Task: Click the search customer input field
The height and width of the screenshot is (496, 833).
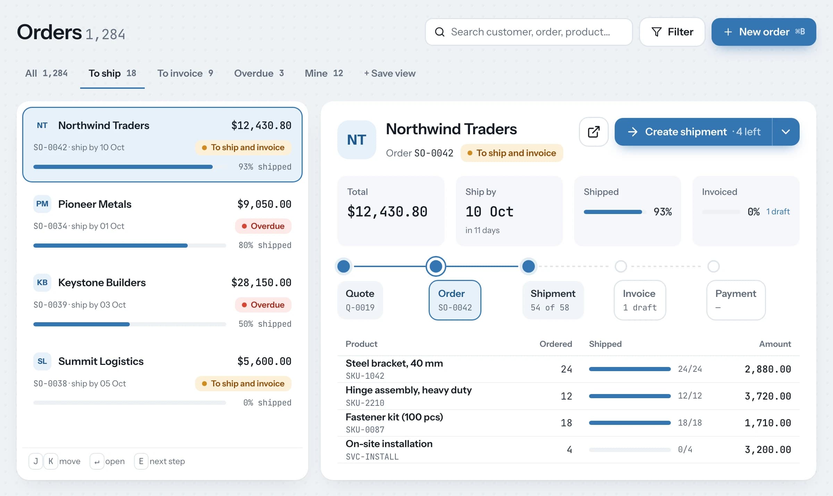Action: [x=529, y=32]
